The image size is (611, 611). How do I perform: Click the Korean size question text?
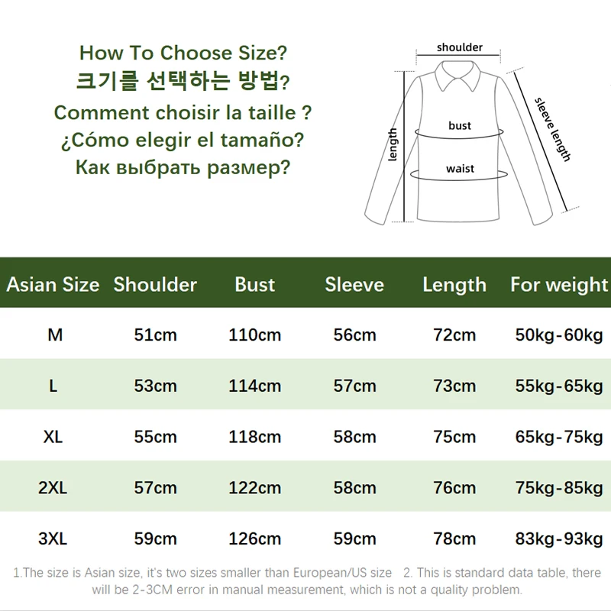[x=183, y=82]
